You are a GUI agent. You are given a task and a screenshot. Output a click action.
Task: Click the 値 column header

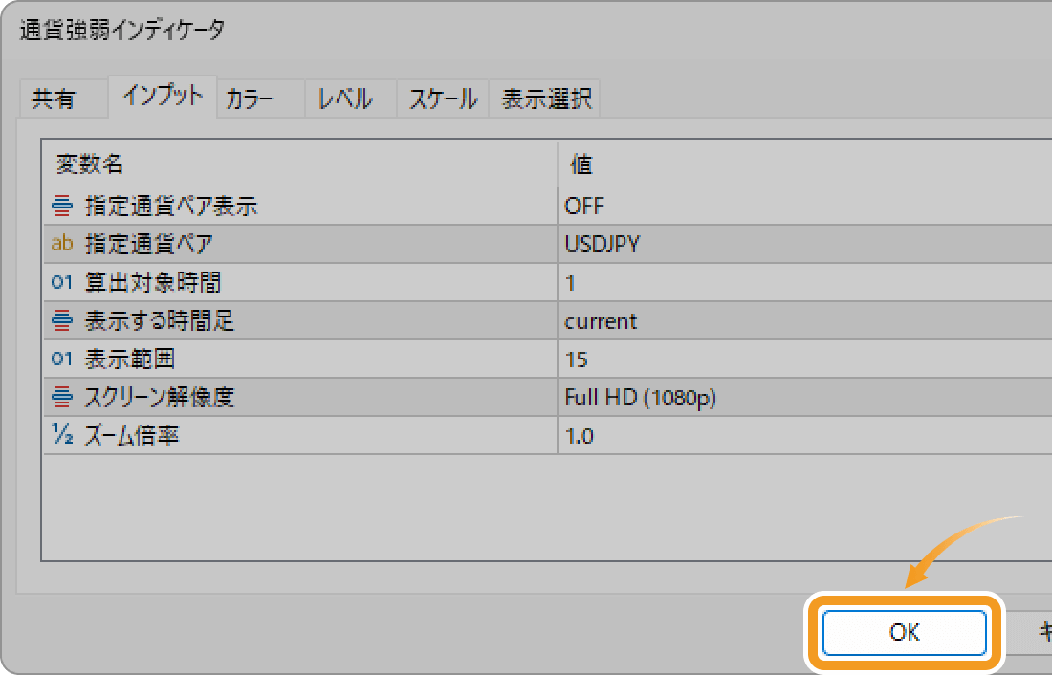click(x=804, y=163)
